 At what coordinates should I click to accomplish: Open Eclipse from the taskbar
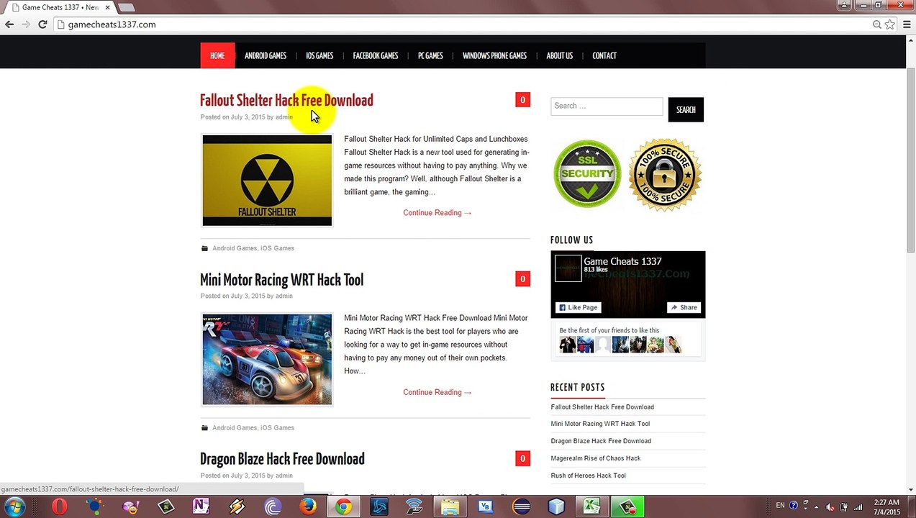pyautogui.click(x=521, y=507)
